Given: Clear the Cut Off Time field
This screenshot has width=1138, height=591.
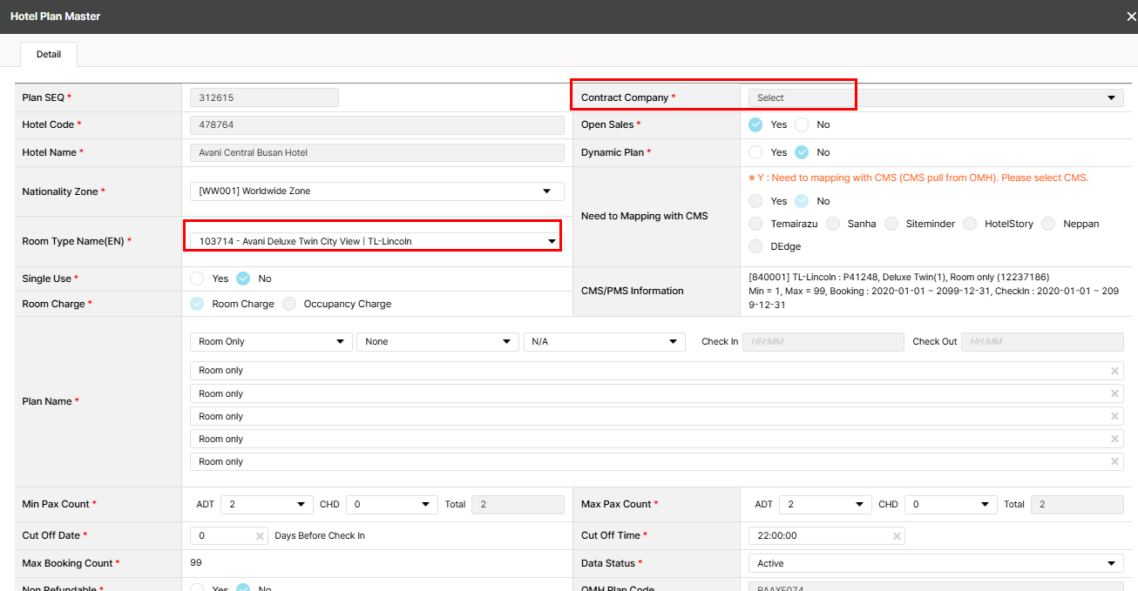Looking at the screenshot, I should [x=898, y=536].
